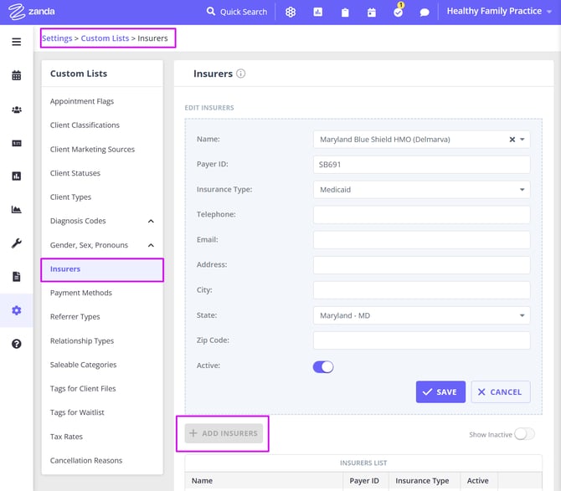The height and width of the screenshot is (491, 561).
Task: Click the Payer ID input field
Action: pos(421,165)
